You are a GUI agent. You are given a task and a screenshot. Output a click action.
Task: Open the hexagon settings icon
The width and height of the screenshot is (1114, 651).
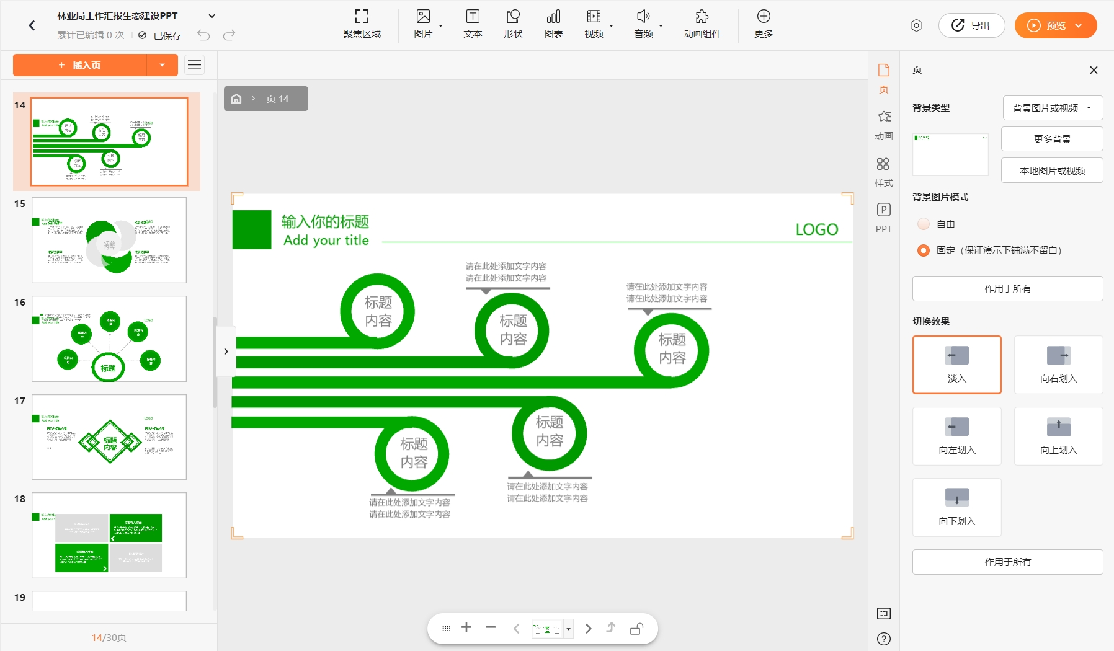(x=916, y=25)
